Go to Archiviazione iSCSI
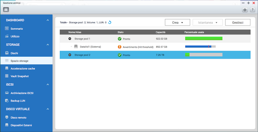This screenshot has width=258, height=132. coord(22,93)
